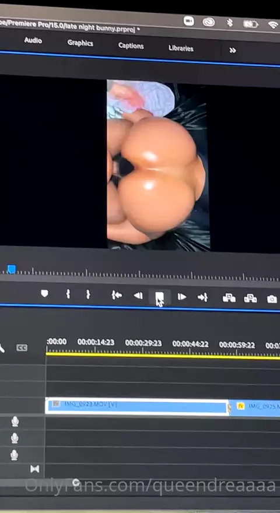The height and width of the screenshot is (513, 280).
Task: Click the Extract button
Action: (250, 298)
